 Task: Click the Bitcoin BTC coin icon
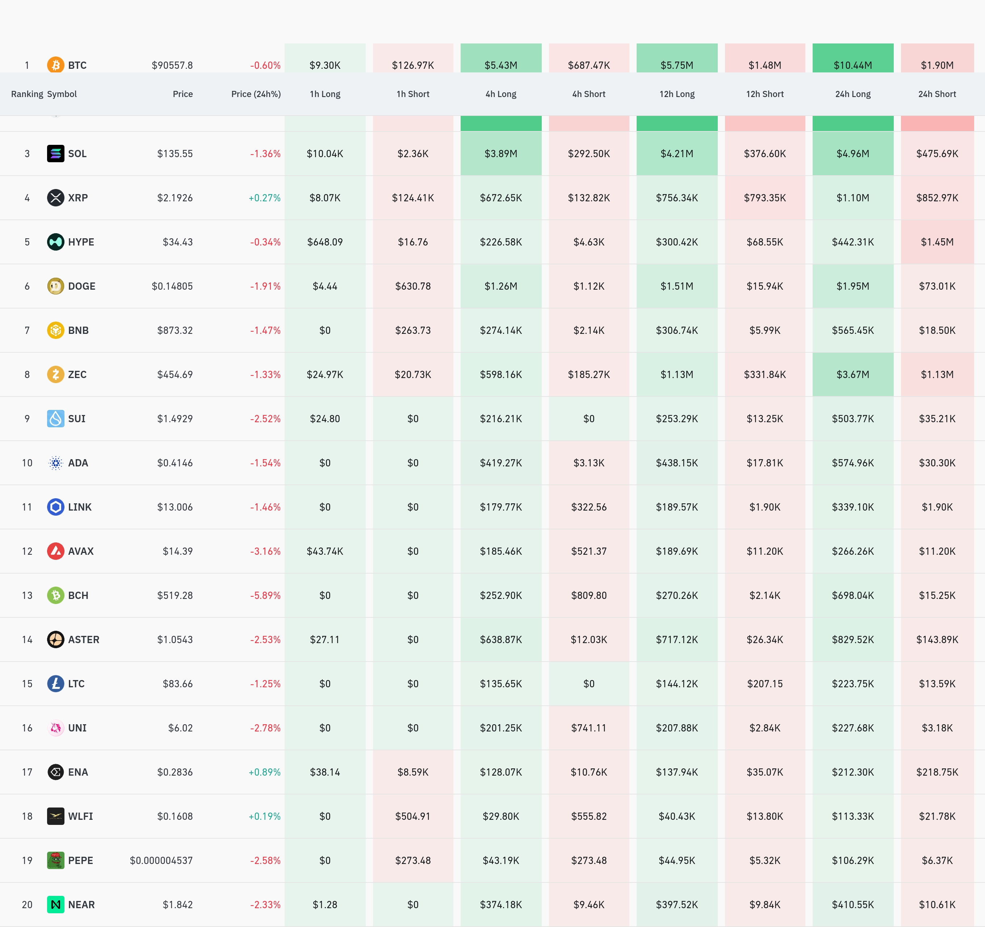point(55,65)
